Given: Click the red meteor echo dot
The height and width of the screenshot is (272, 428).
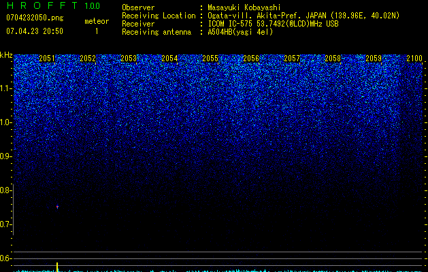Looking at the screenshot, I should (57, 207).
